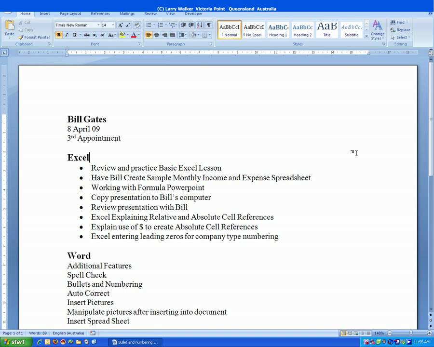Open the Developer tab

click(x=193, y=13)
